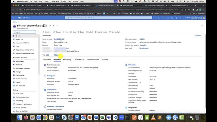Click the sidebar menu search field

tap(24, 32)
